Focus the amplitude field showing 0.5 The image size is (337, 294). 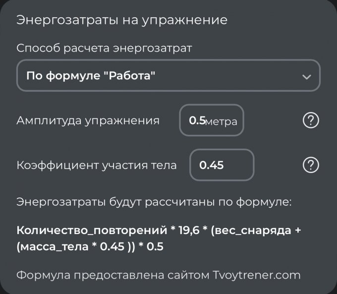point(197,120)
